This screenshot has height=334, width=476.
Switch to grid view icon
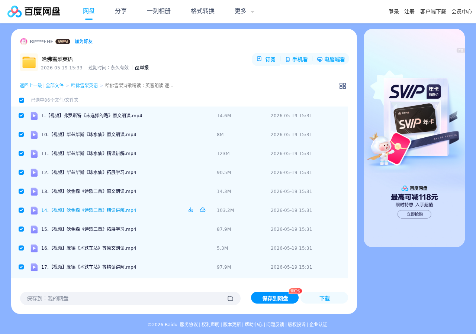coord(342,86)
